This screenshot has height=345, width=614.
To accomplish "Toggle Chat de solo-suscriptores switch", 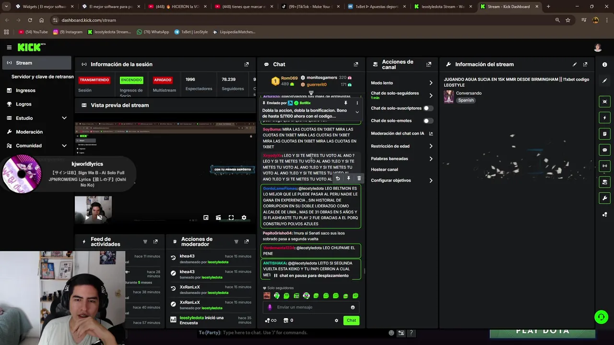I will 428,108.
